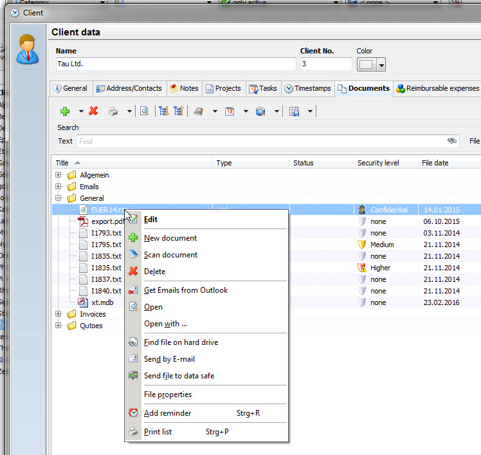Viewport: 481px width, 455px height.
Task: Expand the Allgemein folder tree node
Action: pyautogui.click(x=59, y=175)
